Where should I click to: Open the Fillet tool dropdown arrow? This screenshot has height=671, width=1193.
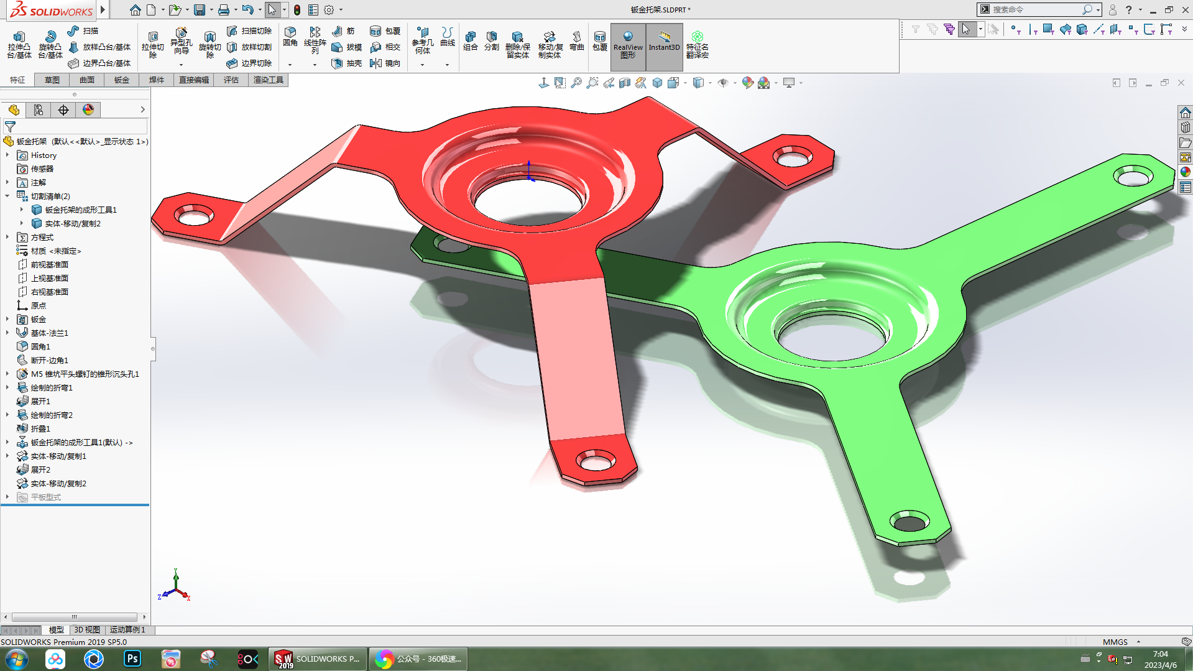[x=290, y=65]
